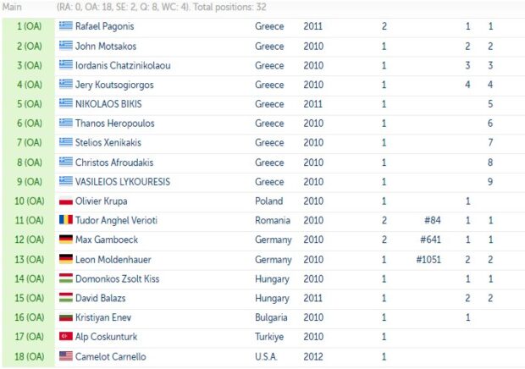Open Iordanis Chatzinikolaou player link
Viewport: 525px width, 369px height.
pyautogui.click(x=123, y=65)
